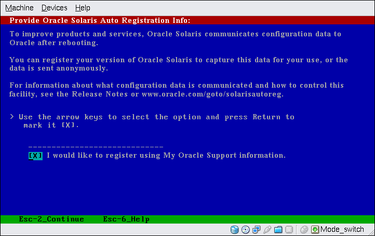Click the network adapters icon

pos(257,230)
